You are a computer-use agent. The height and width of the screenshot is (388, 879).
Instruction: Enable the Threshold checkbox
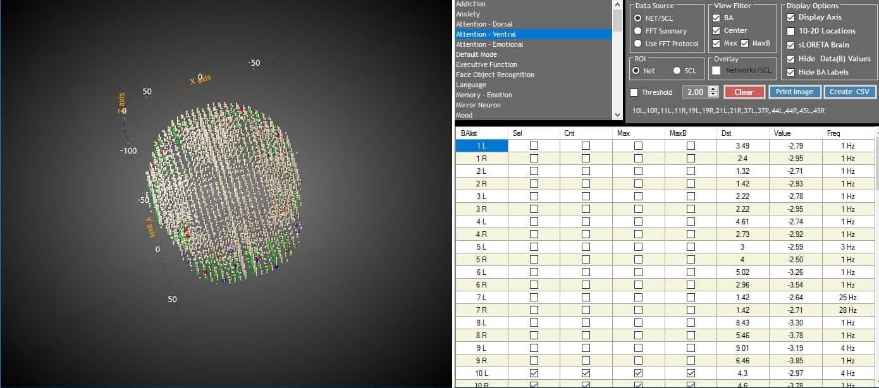coord(635,92)
